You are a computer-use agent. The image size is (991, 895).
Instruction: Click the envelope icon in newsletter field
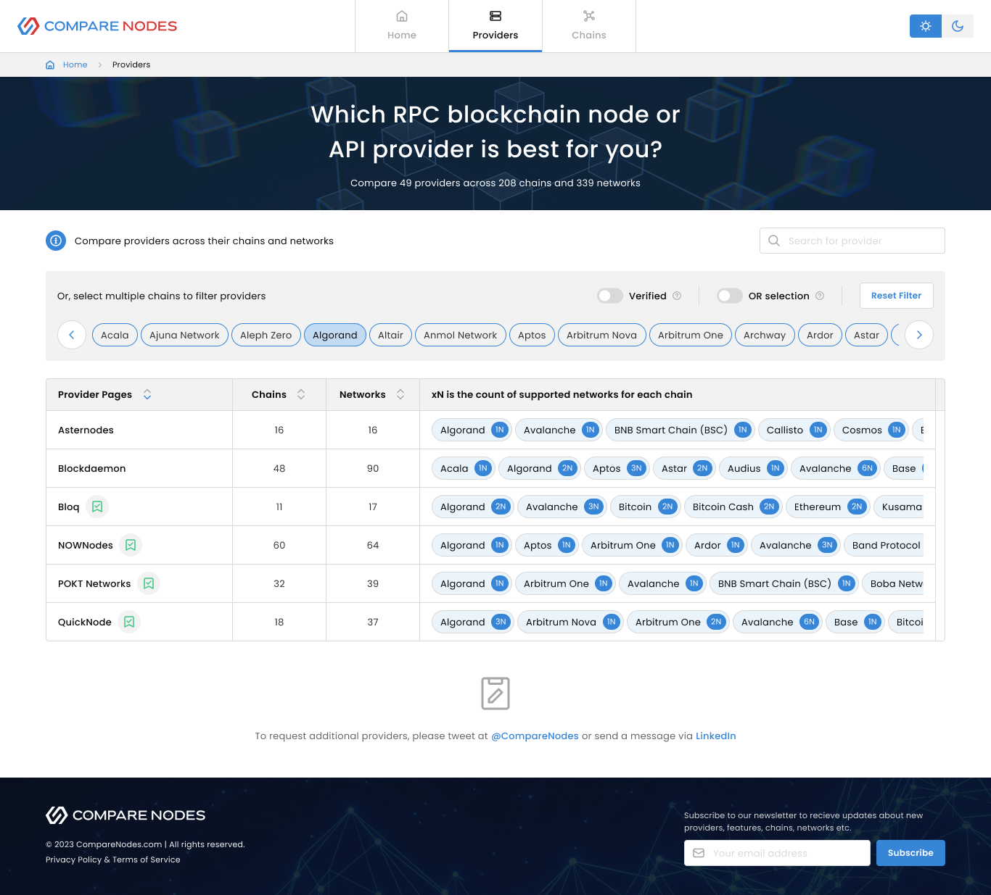tap(699, 853)
